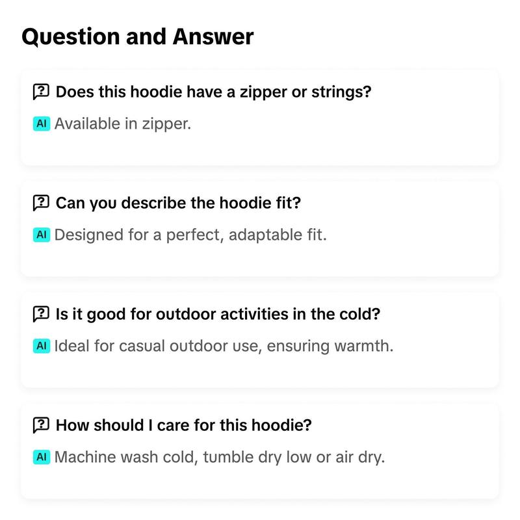Click the AI badge next to 'Ideal for casual outdoor'
Viewport: 520px width, 520px height.
(x=42, y=346)
